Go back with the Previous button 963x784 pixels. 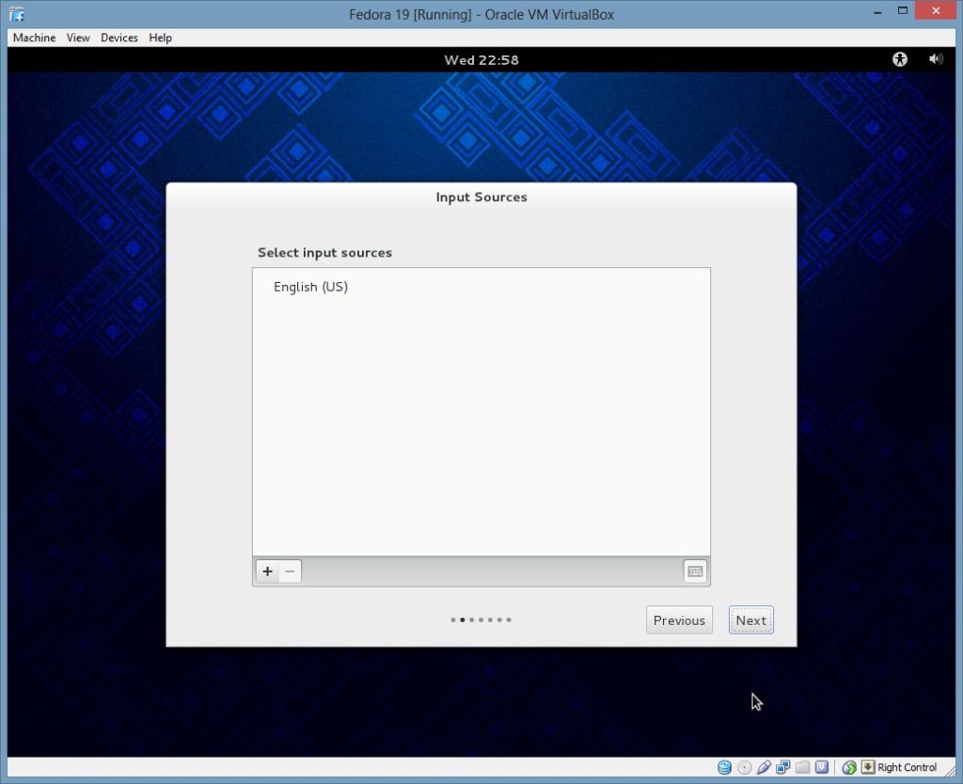pos(679,620)
